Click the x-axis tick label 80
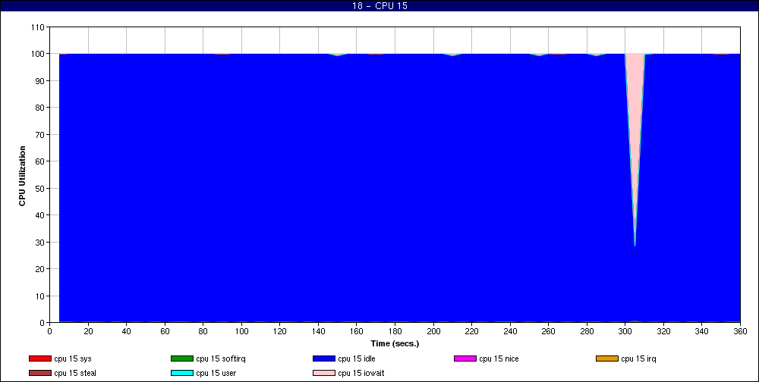 [x=203, y=331]
